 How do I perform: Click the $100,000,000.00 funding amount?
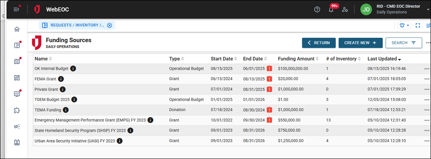293,69
